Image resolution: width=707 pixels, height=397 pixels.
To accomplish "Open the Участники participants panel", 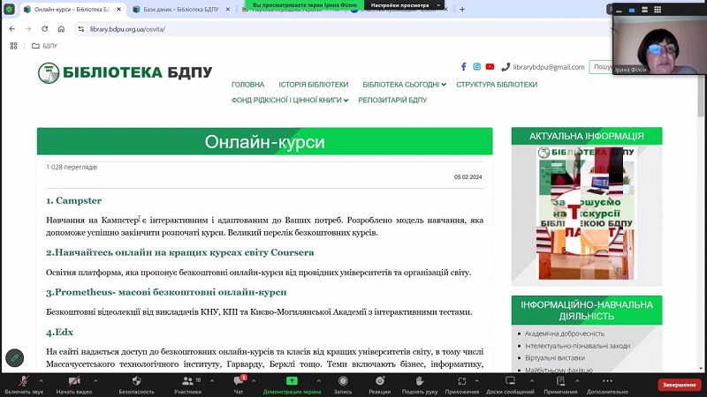I will [x=187, y=381].
